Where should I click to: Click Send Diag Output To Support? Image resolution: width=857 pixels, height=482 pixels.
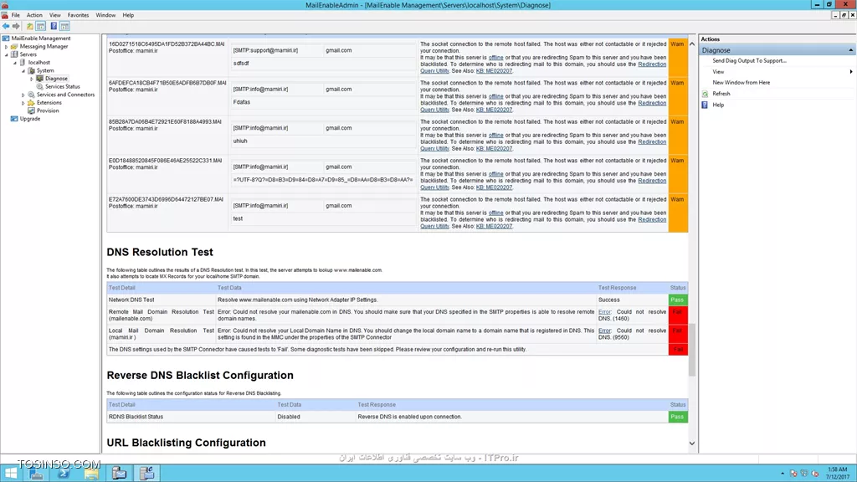[749, 60]
